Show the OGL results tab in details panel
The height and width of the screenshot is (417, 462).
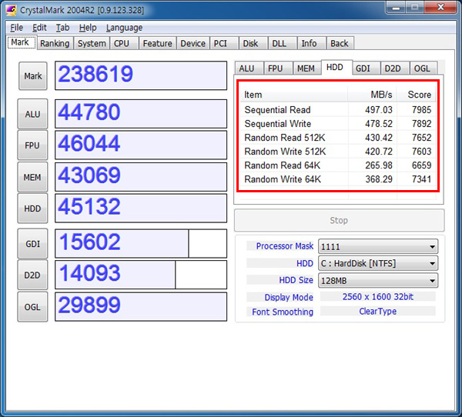point(423,68)
